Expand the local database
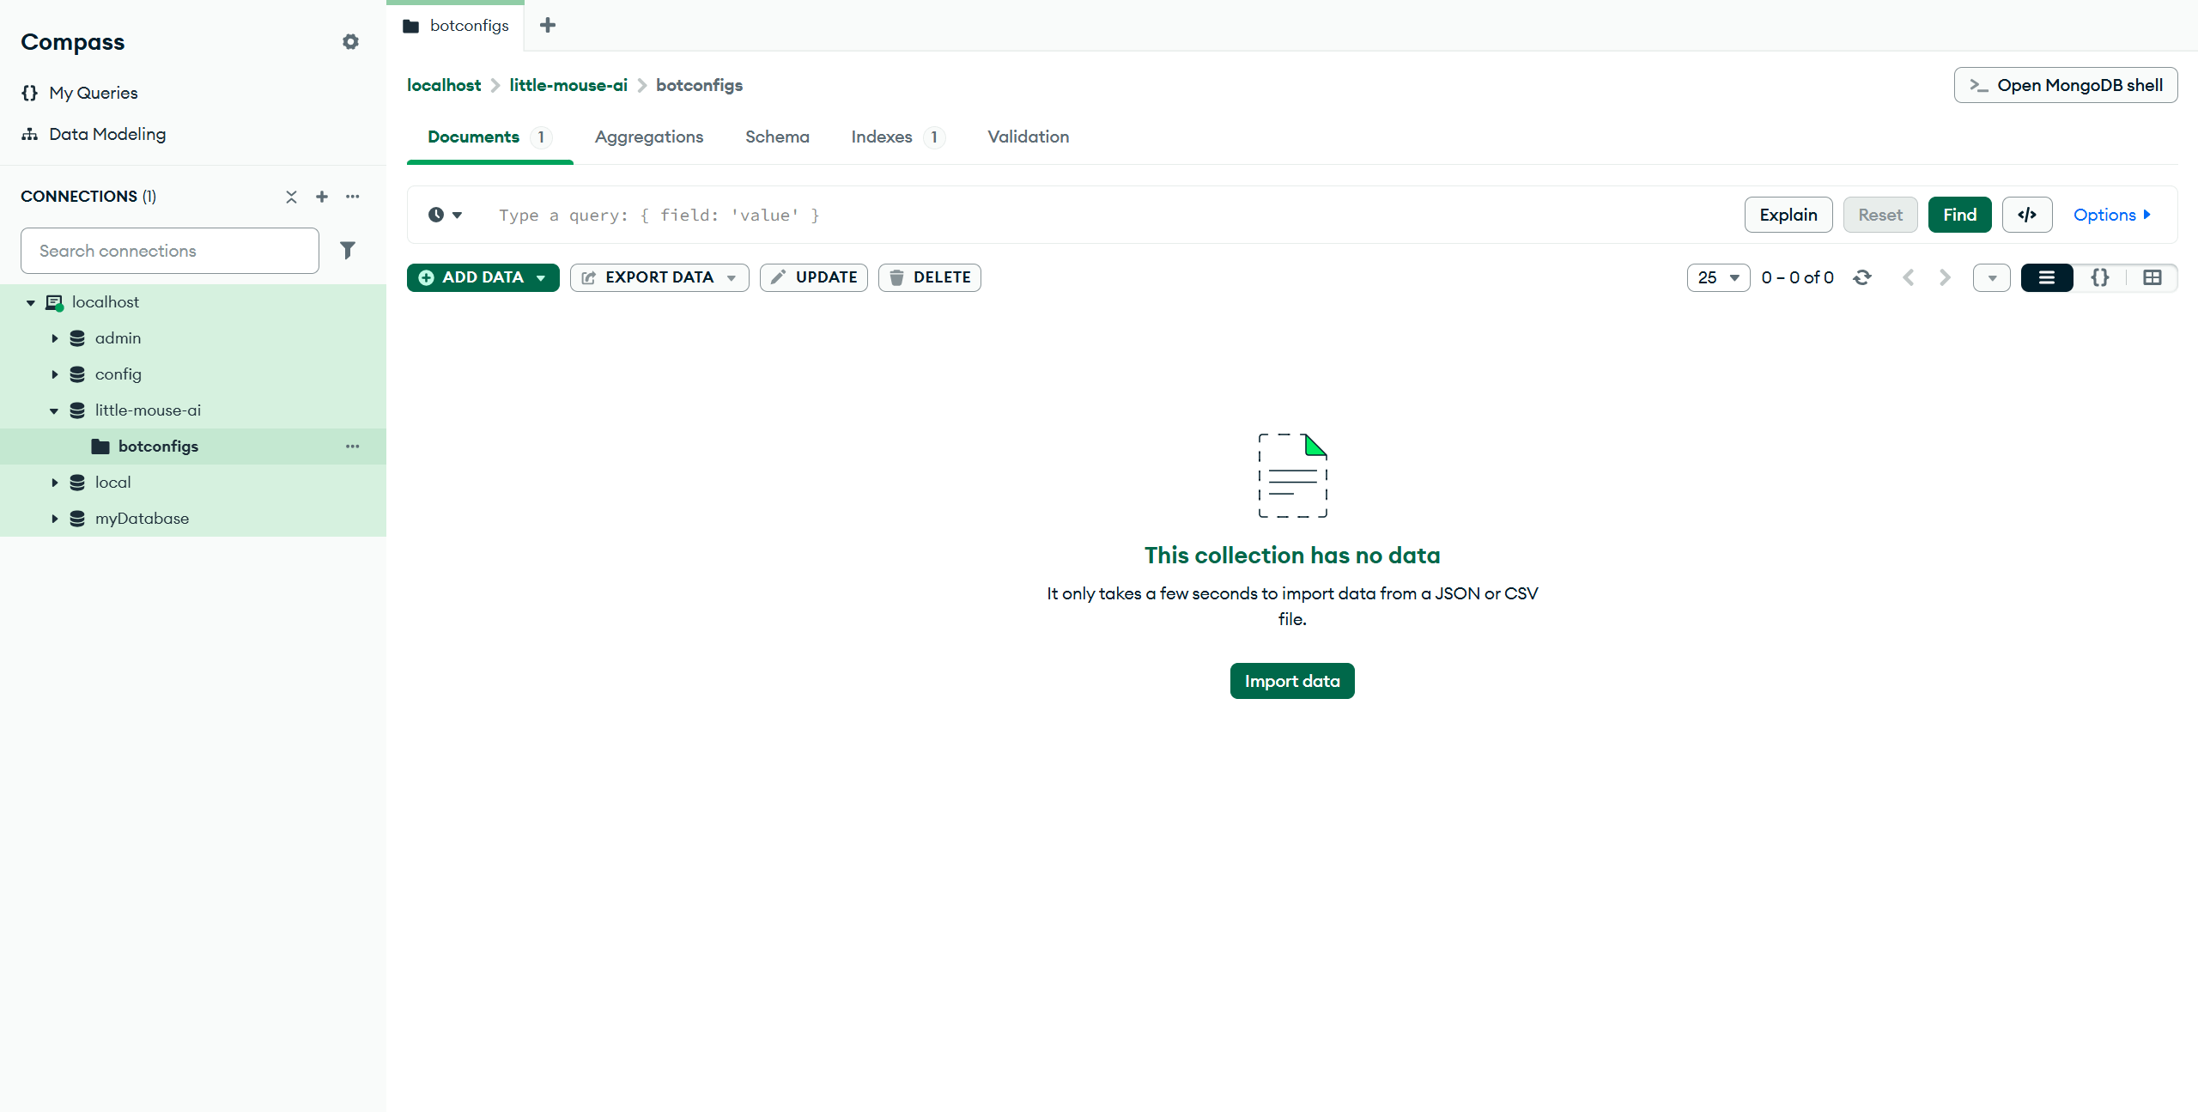 pyautogui.click(x=54, y=483)
